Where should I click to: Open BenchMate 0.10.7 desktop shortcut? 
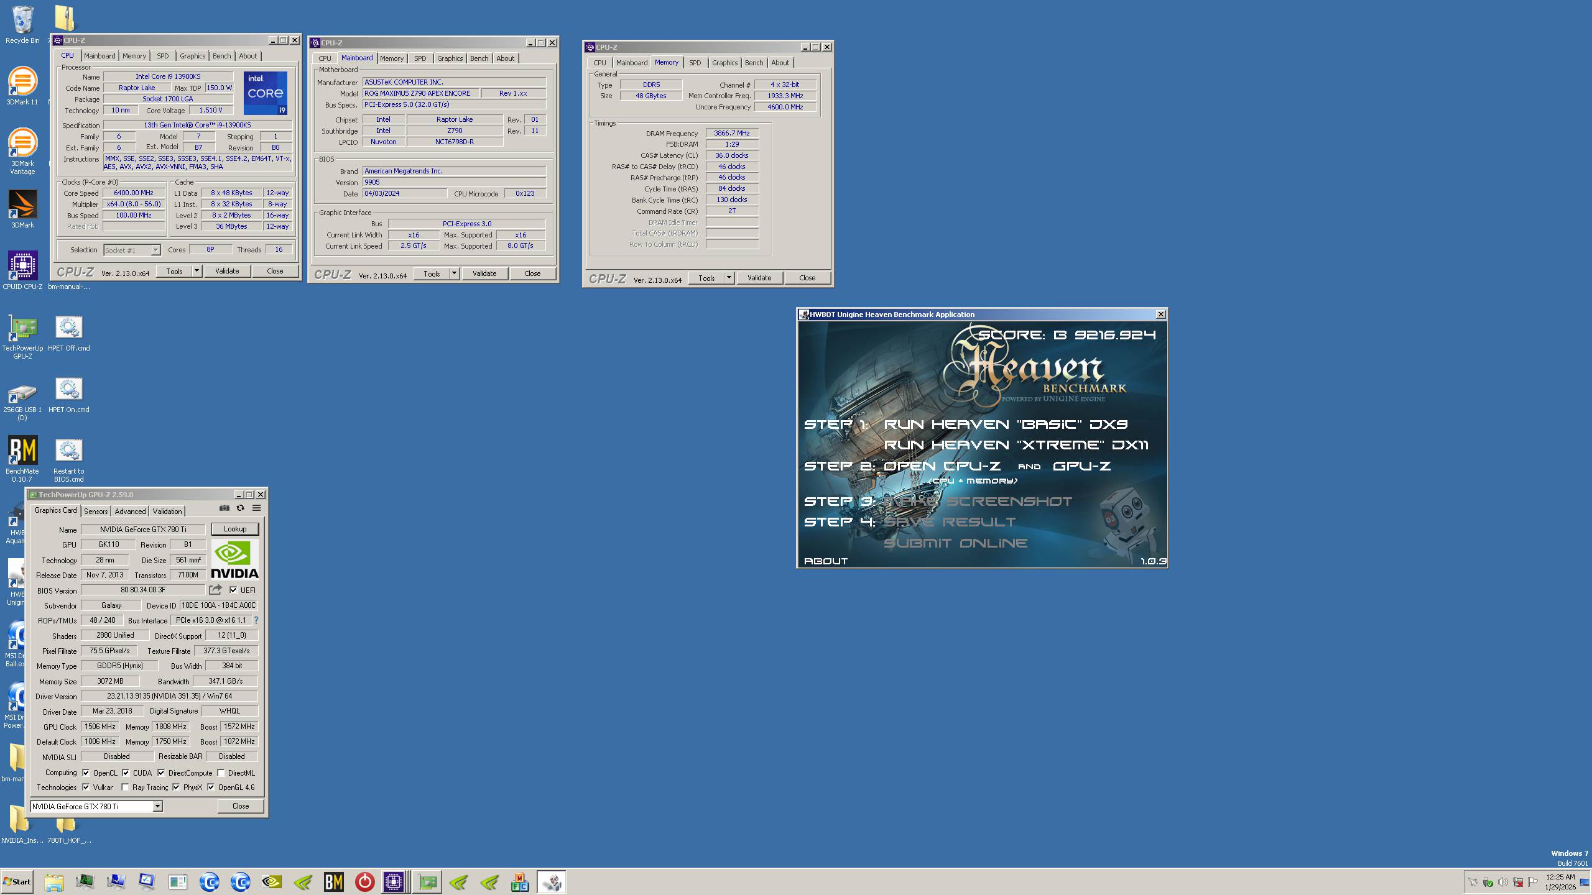point(22,459)
